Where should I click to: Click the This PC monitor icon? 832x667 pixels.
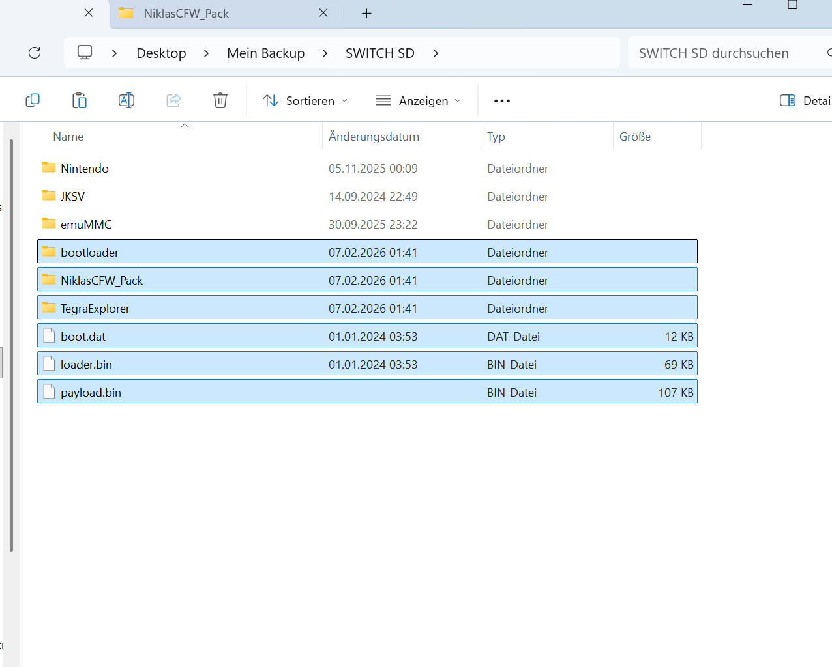click(85, 53)
